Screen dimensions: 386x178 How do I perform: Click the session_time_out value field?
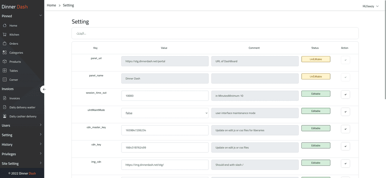(x=165, y=96)
